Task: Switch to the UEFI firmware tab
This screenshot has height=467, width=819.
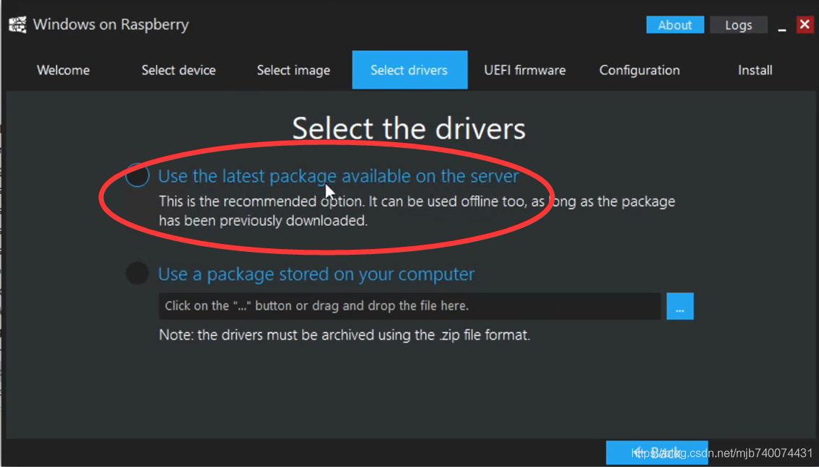Action: 524,70
